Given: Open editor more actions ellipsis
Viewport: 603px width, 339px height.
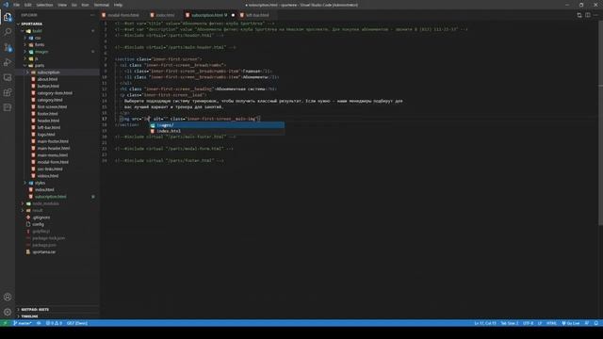Looking at the screenshot, I should point(596,15).
